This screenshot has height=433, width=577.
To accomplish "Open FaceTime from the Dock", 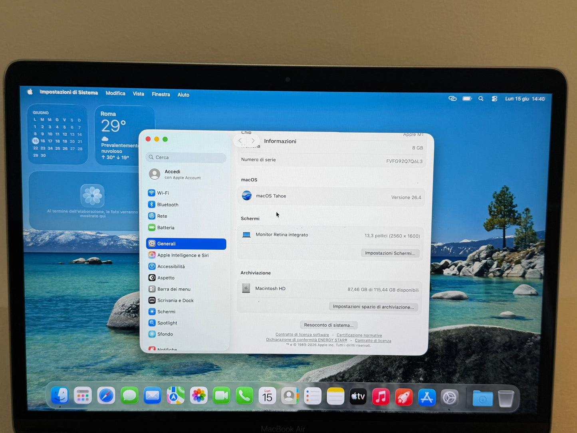I will tap(221, 396).
